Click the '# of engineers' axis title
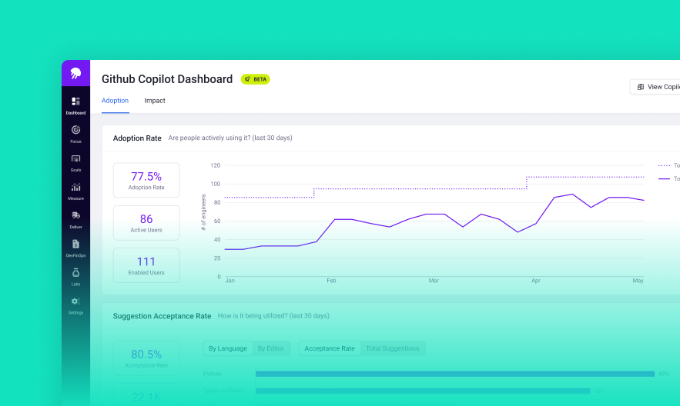 [x=203, y=212]
